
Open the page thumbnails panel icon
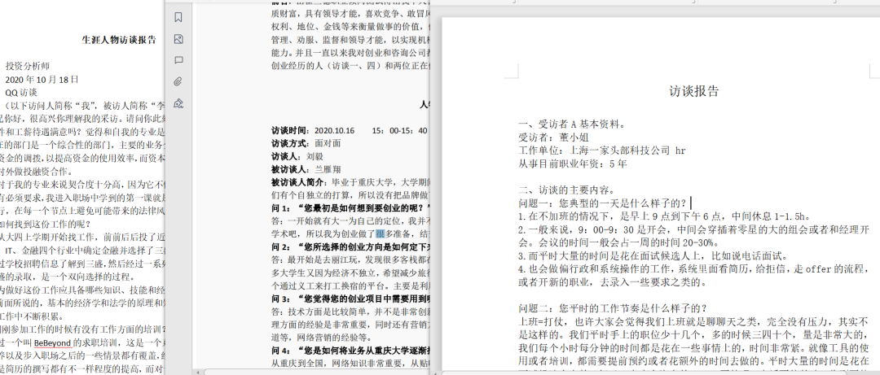(178, 39)
